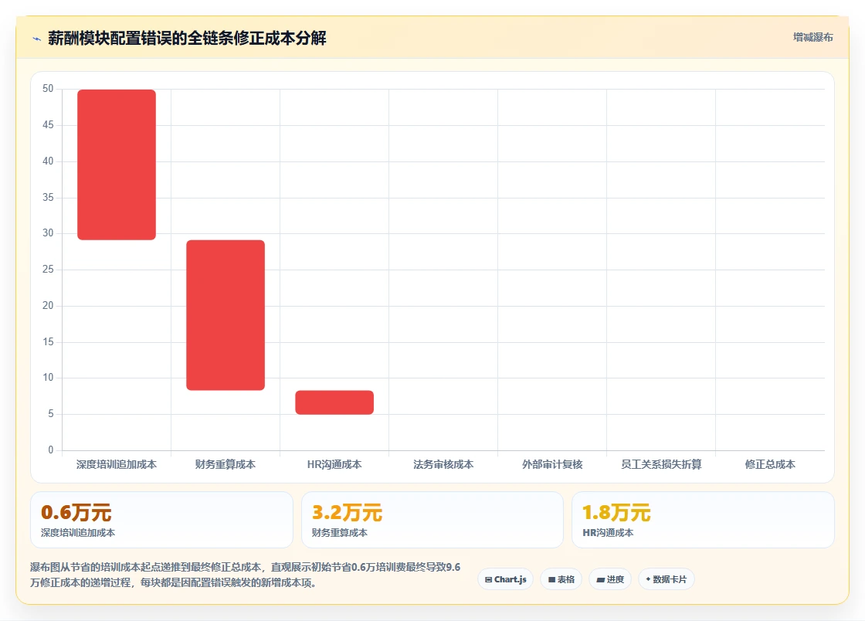
Task: Select the 数据卡片 tag chip
Action: (667, 579)
